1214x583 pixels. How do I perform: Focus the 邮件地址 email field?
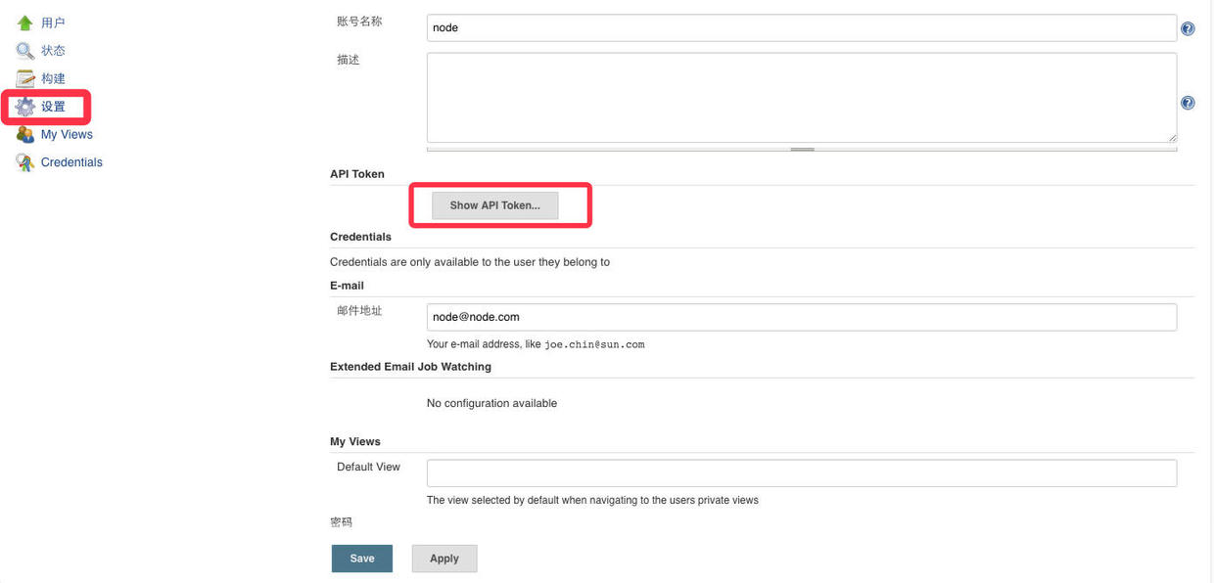point(802,317)
